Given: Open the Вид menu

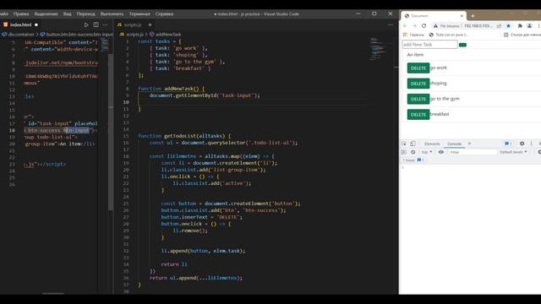Looking at the screenshot, I should (x=68, y=14).
